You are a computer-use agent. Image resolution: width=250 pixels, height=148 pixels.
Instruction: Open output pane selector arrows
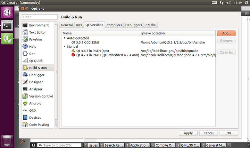coord(229,145)
